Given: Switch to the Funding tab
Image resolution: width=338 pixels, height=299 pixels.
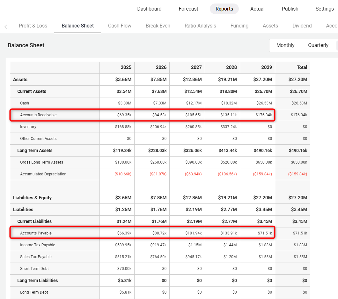Looking at the screenshot, I should pyautogui.click(x=239, y=26).
